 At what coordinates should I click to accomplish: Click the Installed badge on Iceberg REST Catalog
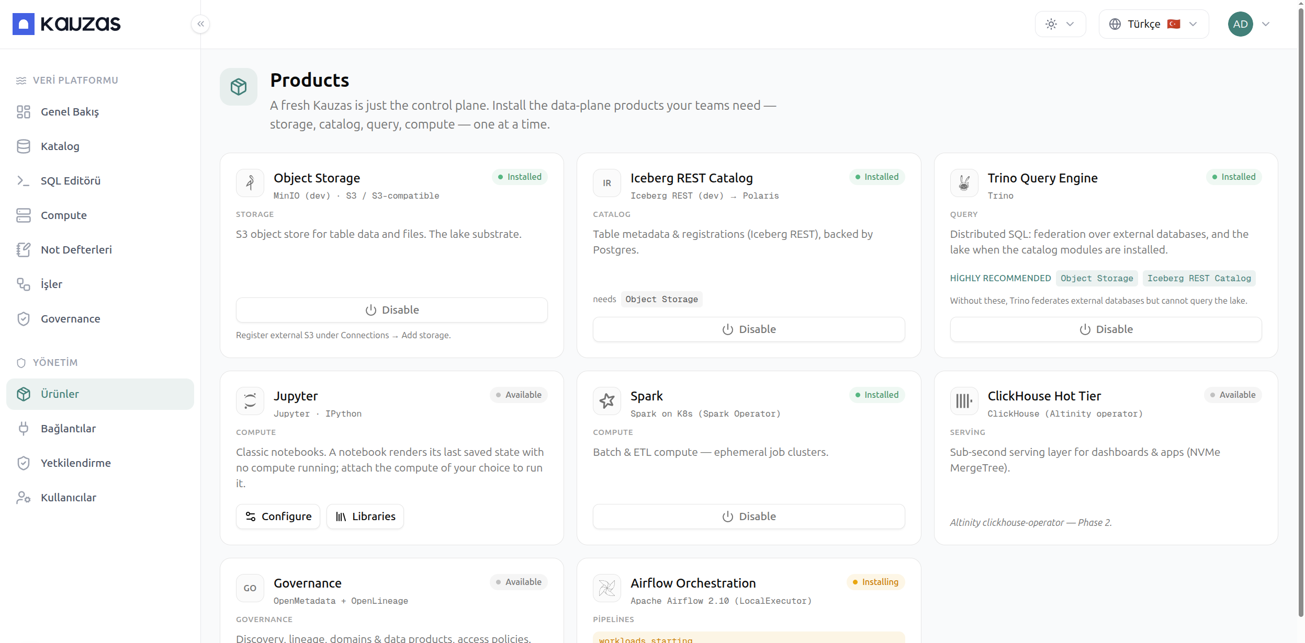pyautogui.click(x=877, y=177)
